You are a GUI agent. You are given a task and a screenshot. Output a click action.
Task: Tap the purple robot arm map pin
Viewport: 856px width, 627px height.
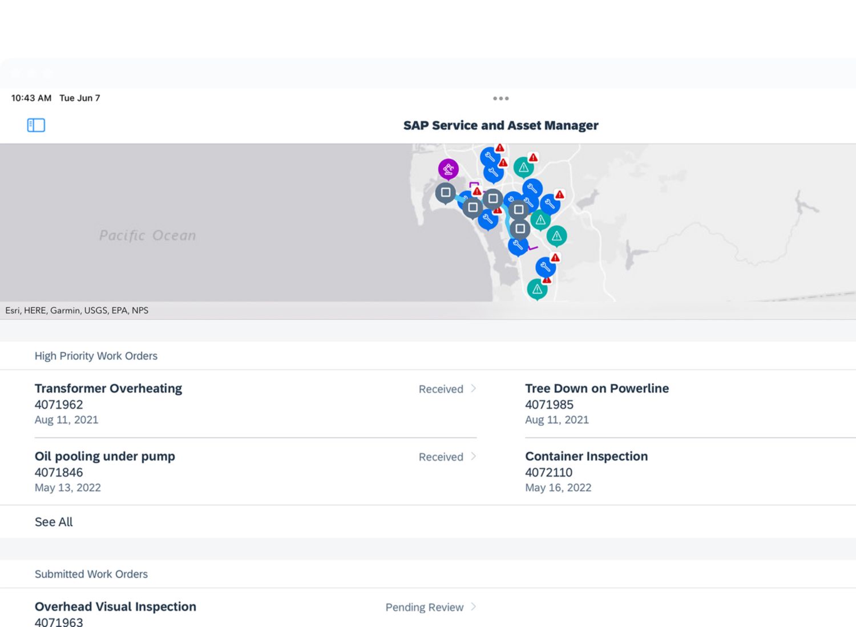pyautogui.click(x=448, y=169)
